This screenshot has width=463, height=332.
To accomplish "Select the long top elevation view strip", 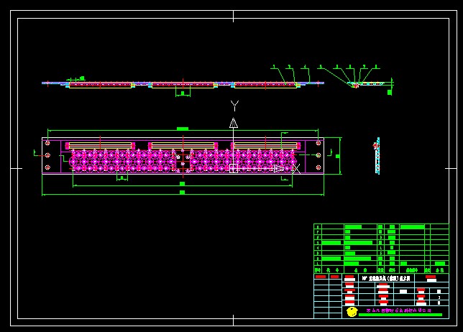I will [183, 84].
